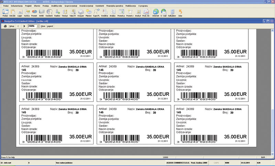The width and height of the screenshot is (275, 166).
Task: Go to the previous preview page
Action: point(18,26)
